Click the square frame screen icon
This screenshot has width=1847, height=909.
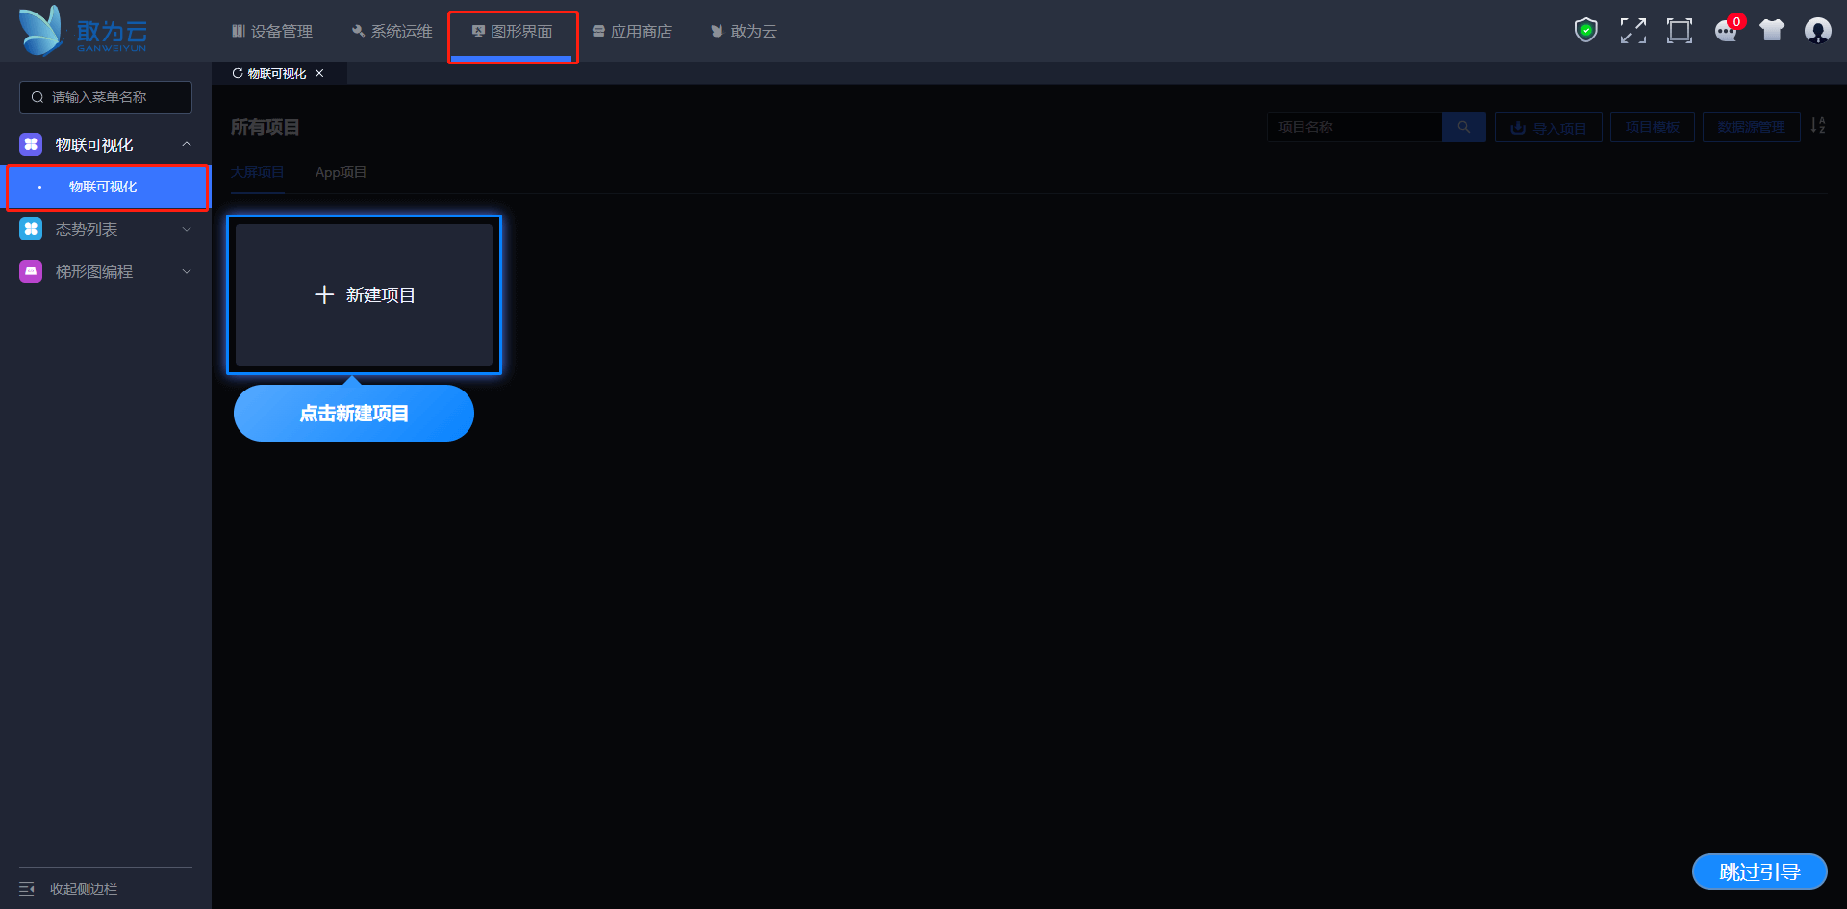pos(1679,31)
